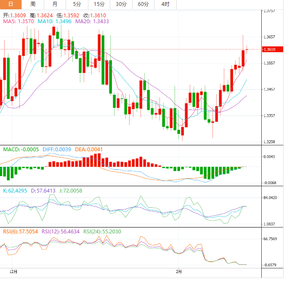Screen dimensions: 284x281
Task: Click the -0.6579 RSI axis label
Action: pyautogui.click(x=270, y=265)
